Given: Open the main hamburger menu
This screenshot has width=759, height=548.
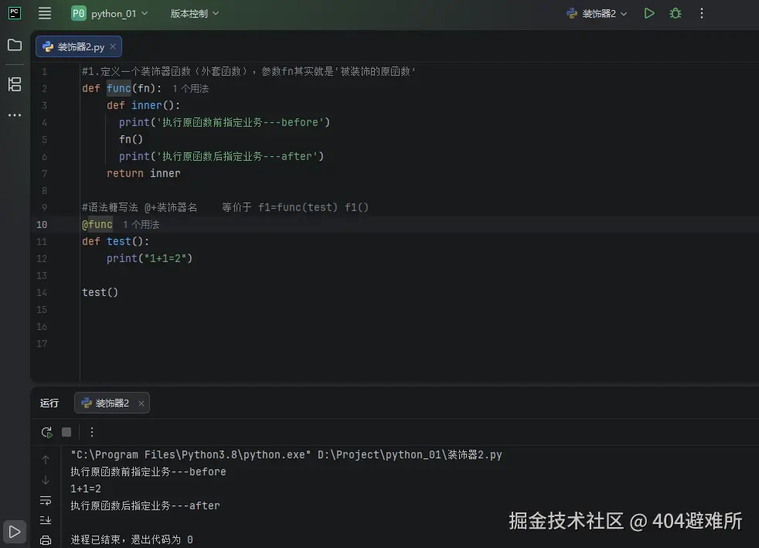Looking at the screenshot, I should pos(45,13).
